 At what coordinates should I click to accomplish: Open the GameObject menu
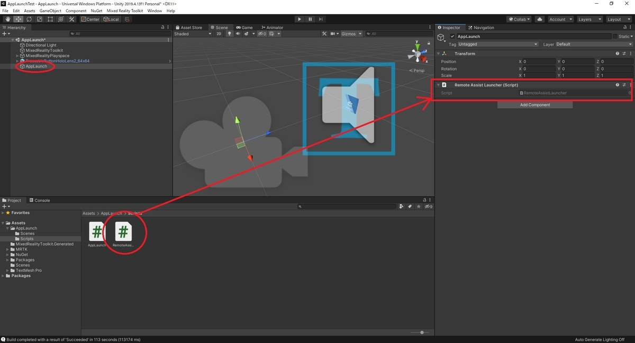point(50,11)
